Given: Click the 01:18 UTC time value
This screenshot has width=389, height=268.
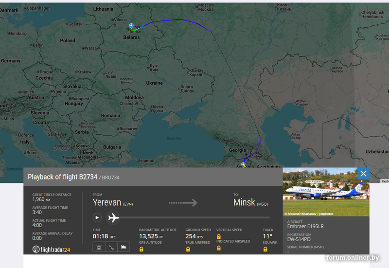Looking at the screenshot, I should click(104, 236).
